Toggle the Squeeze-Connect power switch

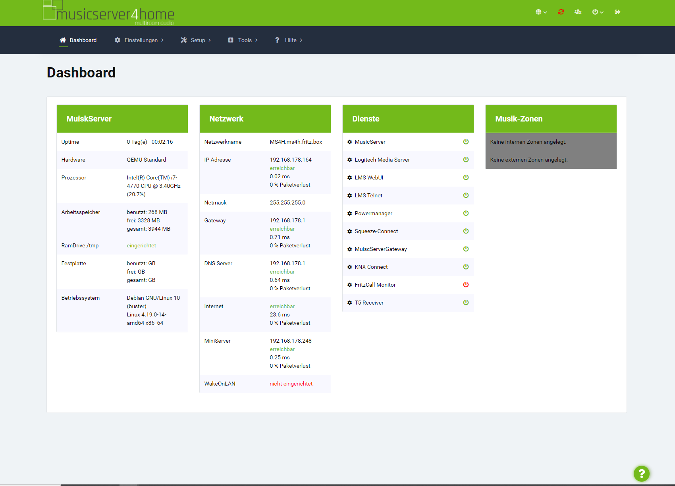pos(466,231)
